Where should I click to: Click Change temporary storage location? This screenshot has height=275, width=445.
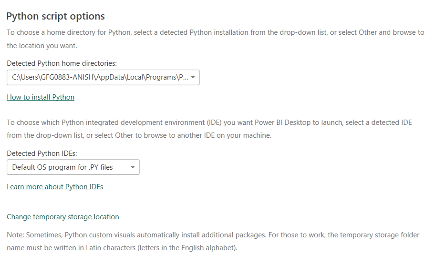pos(63,217)
